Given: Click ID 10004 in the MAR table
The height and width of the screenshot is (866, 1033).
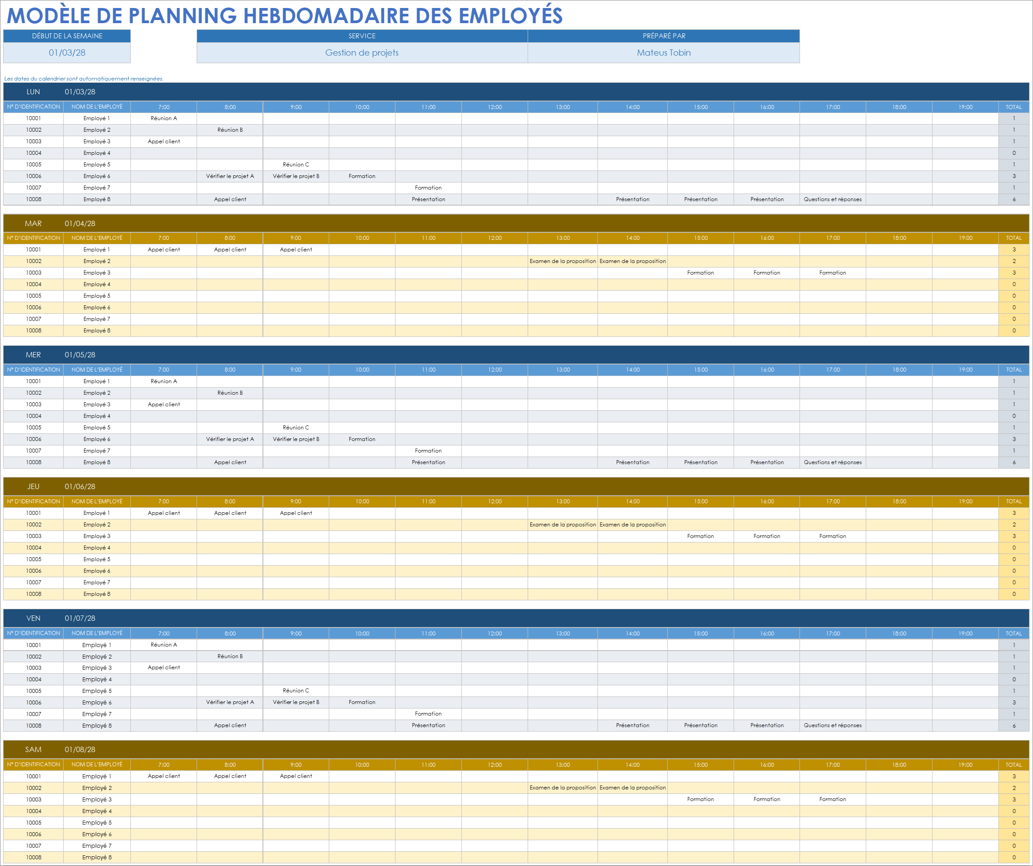Looking at the screenshot, I should (33, 284).
